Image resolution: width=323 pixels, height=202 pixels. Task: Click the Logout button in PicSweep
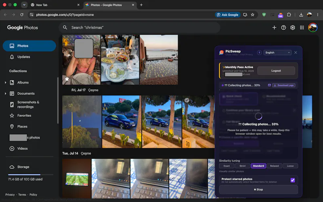[x=276, y=71]
